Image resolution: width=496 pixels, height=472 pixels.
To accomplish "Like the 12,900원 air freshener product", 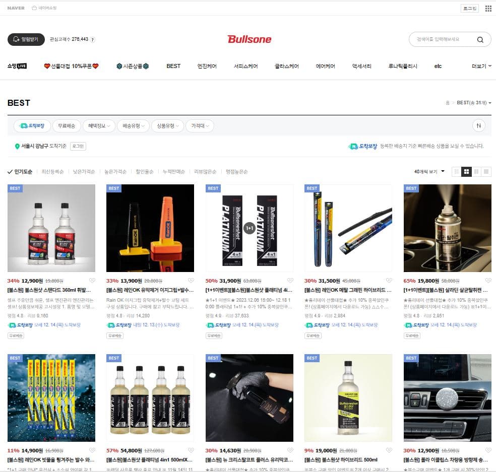I will coord(488,450).
